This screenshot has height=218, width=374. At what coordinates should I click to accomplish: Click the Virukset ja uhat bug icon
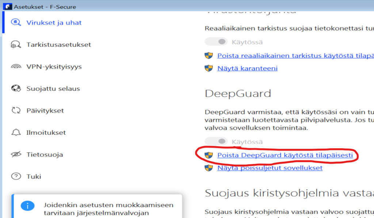point(16,23)
